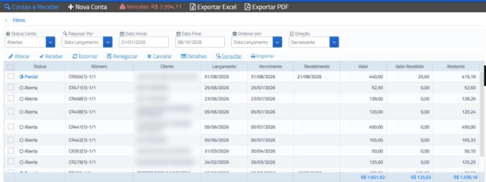Click the Ordenar por Data Lançamento combo

[x=257, y=42]
